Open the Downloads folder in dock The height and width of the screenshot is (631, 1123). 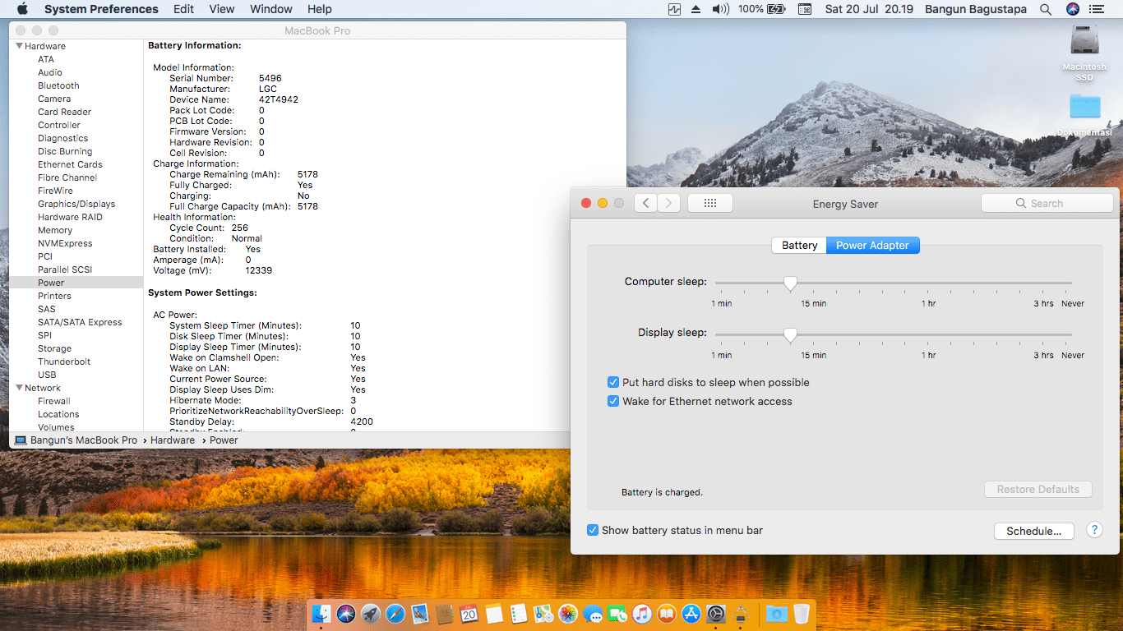776,614
